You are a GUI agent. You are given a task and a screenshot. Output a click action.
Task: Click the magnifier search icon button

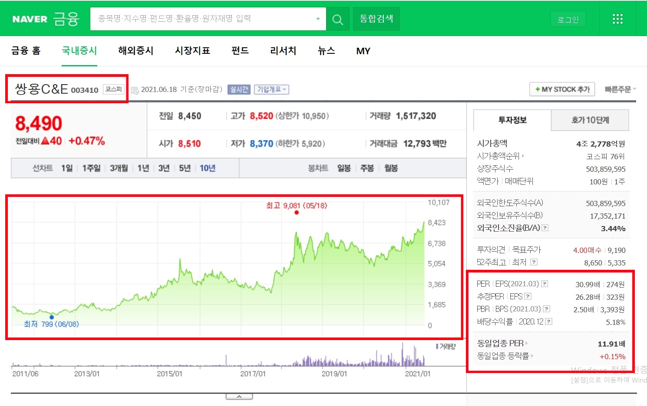(337, 19)
